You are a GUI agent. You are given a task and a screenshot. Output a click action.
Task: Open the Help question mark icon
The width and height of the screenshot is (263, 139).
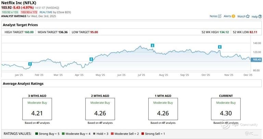point(260,16)
